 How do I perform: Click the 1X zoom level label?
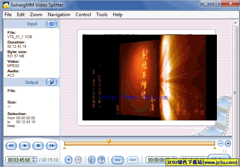[225, 151]
